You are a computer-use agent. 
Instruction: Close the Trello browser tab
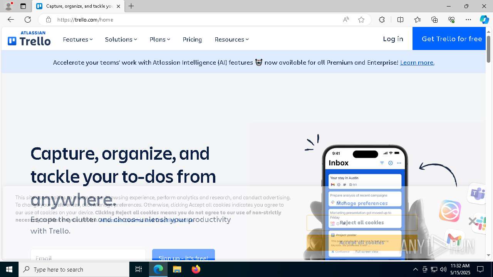(118, 6)
